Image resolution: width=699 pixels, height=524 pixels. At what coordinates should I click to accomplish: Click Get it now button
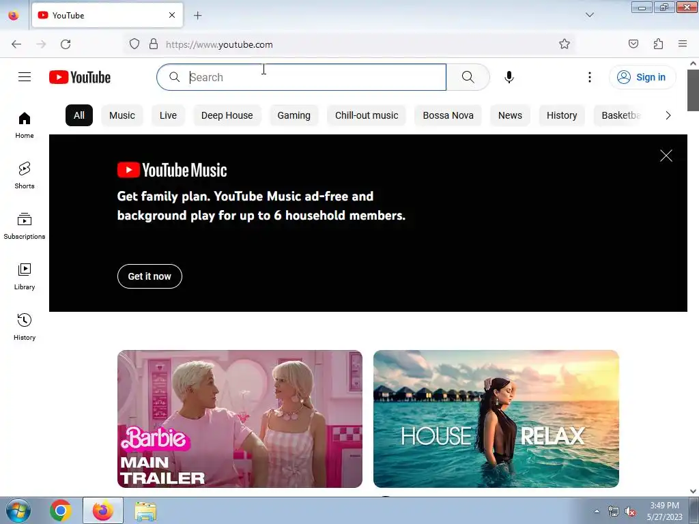pos(149,276)
